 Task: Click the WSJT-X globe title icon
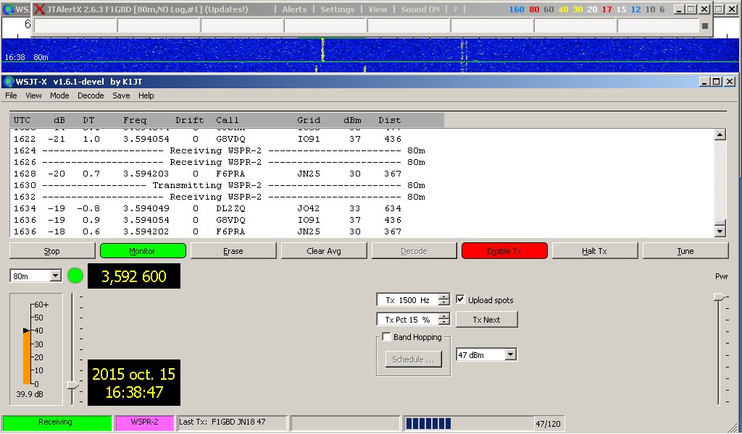coord(9,82)
